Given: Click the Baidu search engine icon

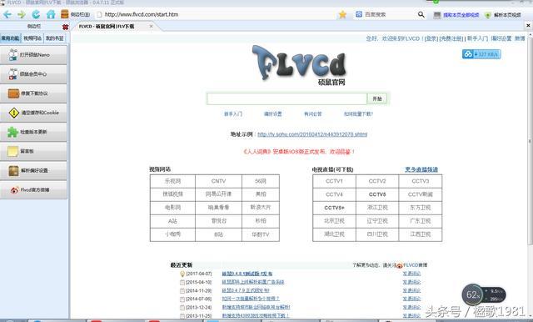Looking at the screenshot, I should click(359, 14).
